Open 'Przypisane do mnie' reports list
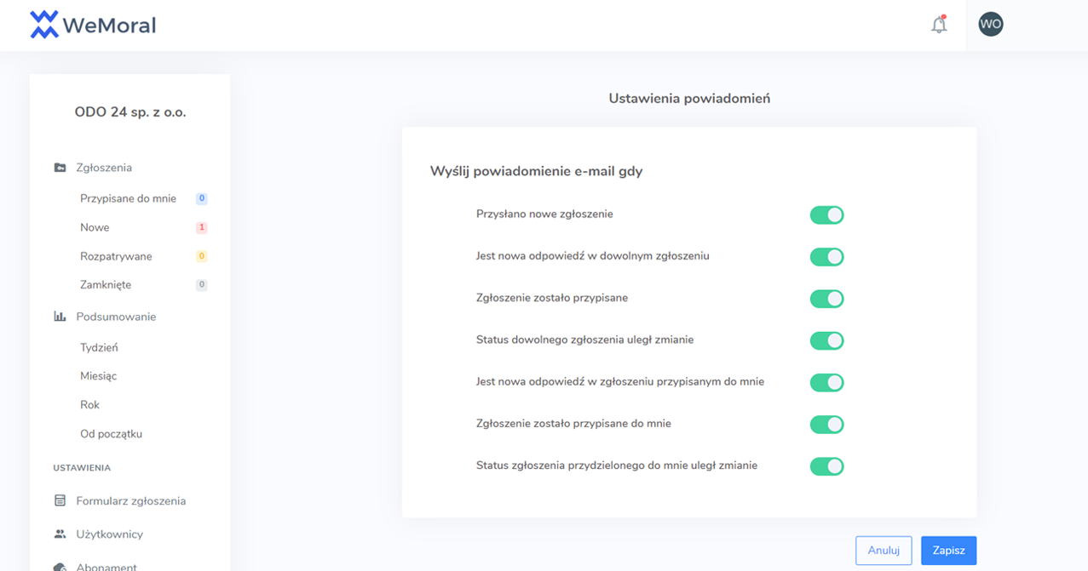Screen dimensions: 1088x571 (x=128, y=198)
